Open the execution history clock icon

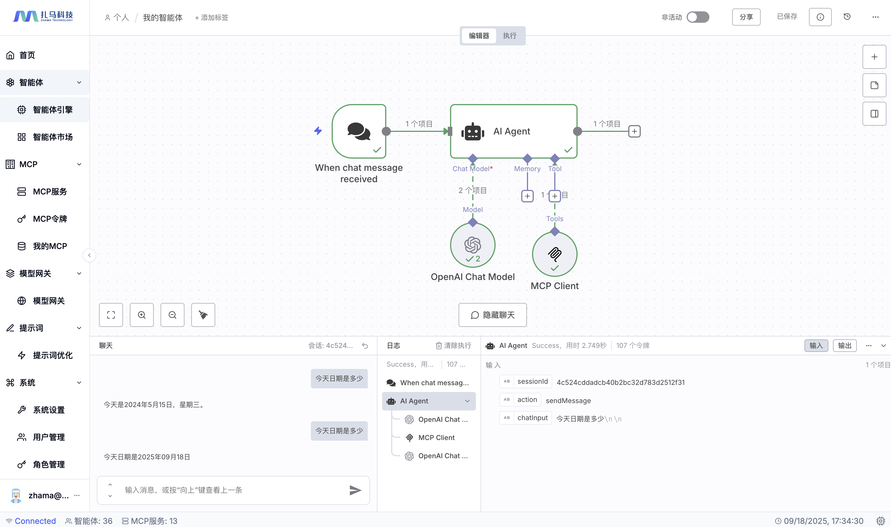coord(847,17)
